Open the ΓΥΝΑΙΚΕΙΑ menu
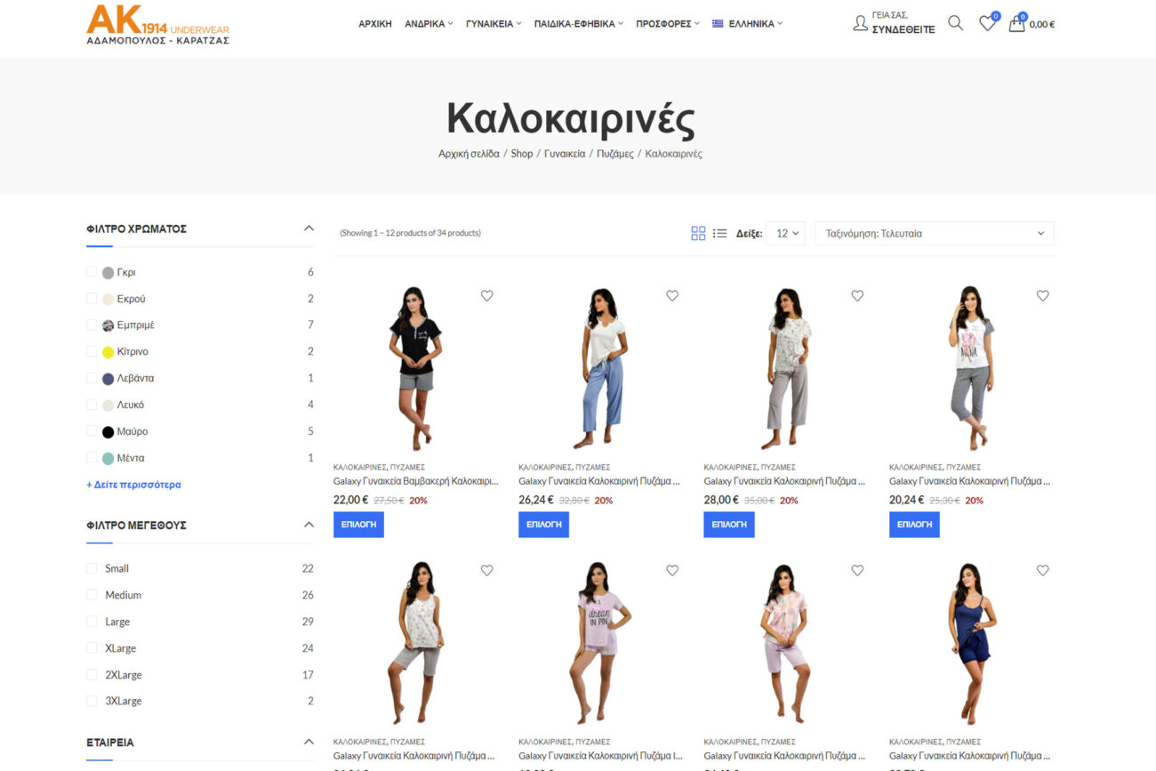The height and width of the screenshot is (771, 1156). pos(494,24)
